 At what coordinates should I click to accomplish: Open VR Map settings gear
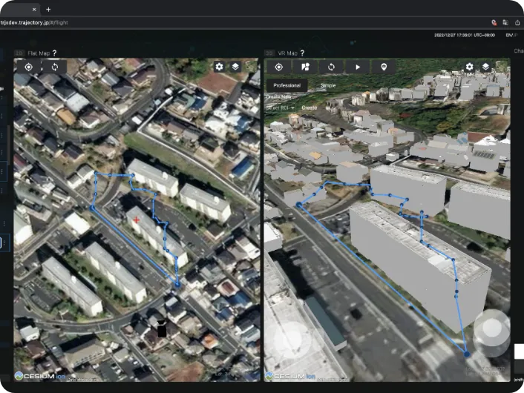tap(470, 67)
